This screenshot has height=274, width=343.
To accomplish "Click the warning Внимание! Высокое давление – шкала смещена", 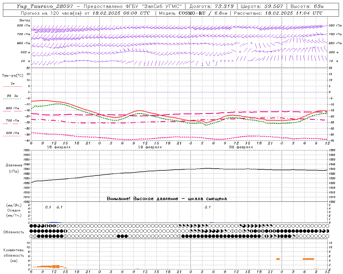I will click(x=167, y=199).
